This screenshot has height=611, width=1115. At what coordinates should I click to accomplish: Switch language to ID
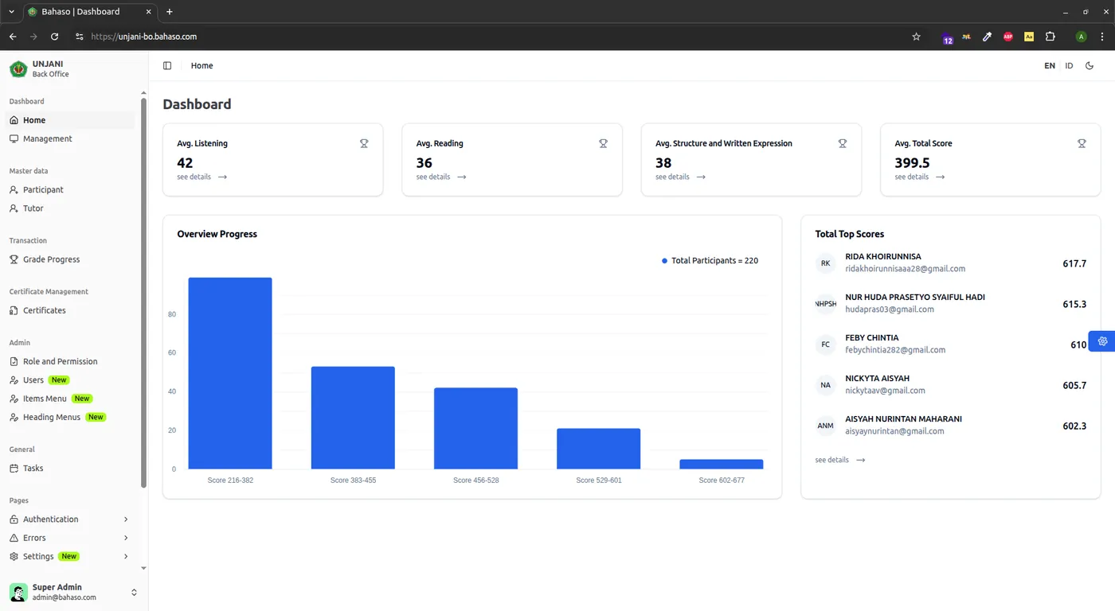point(1069,66)
